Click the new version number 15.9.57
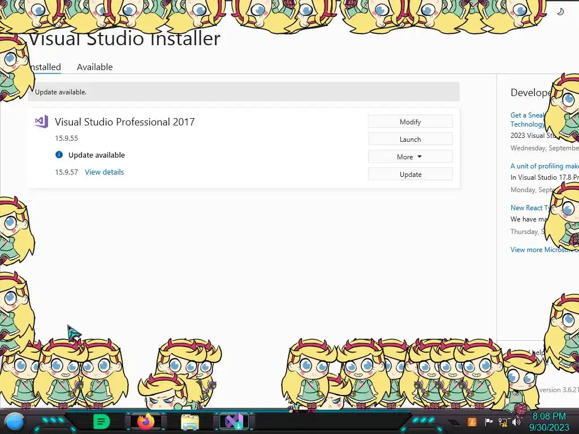 (x=67, y=172)
